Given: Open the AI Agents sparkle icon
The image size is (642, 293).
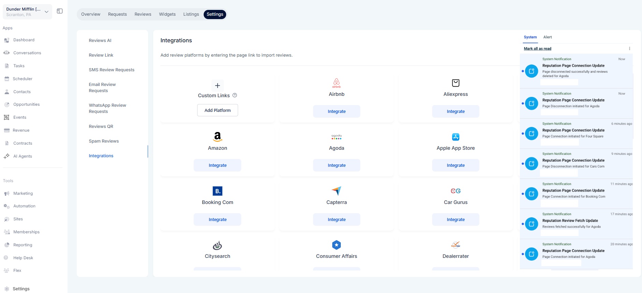Looking at the screenshot, I should point(6,156).
